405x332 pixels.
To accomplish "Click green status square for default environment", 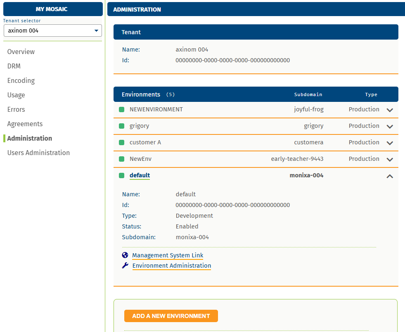I will click(x=121, y=176).
